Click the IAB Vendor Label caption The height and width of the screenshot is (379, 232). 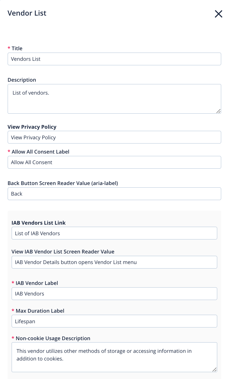tap(37, 283)
